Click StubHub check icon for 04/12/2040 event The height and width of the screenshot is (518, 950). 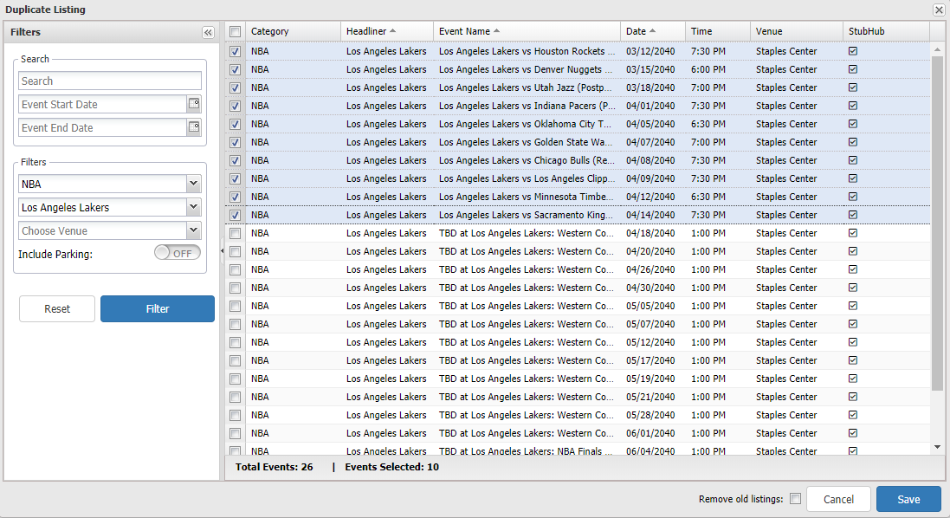(x=853, y=197)
